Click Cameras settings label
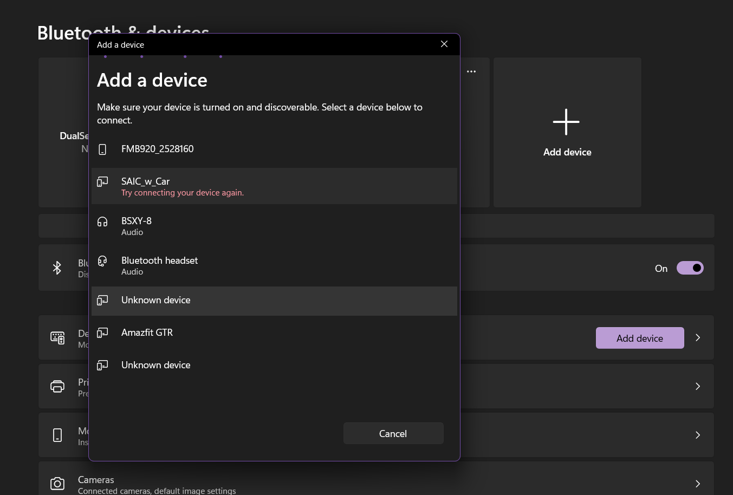The width and height of the screenshot is (733, 495). [96, 480]
